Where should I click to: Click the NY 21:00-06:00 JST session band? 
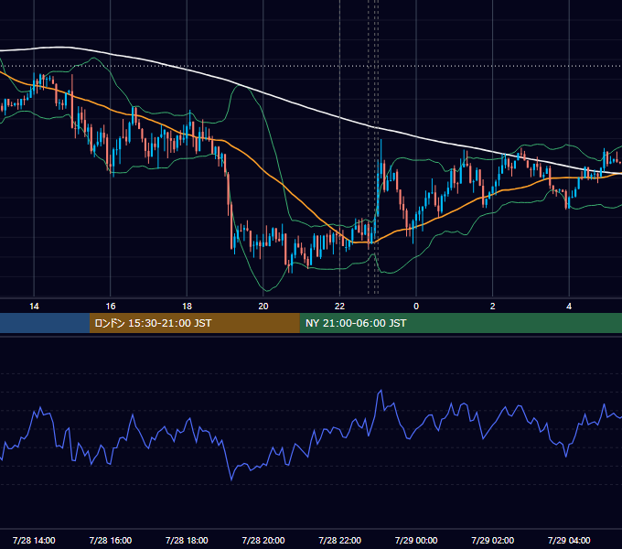[x=460, y=323]
